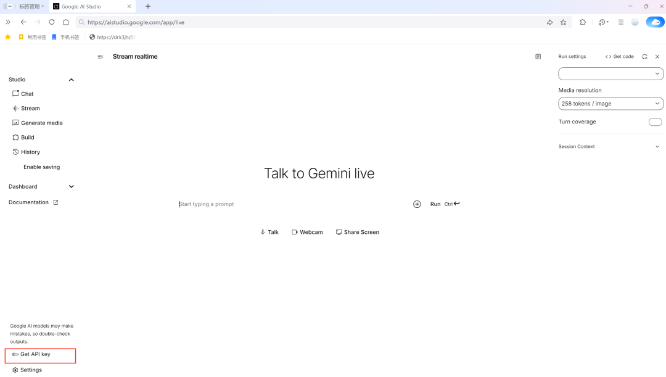
Task: Bookmark page with the star icon
Action: click(x=563, y=22)
